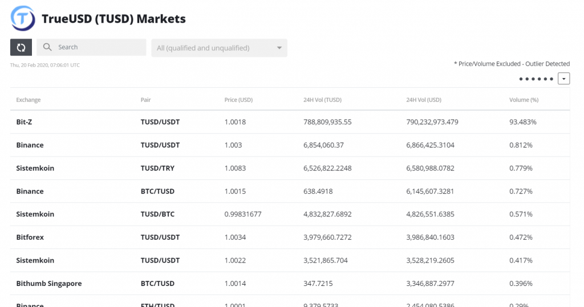Select the price value 1.0018
Viewport: 584px width, 307px height.
pyautogui.click(x=235, y=122)
